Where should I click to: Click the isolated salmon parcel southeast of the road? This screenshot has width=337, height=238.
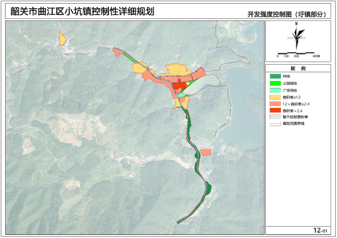[x=206, y=153]
